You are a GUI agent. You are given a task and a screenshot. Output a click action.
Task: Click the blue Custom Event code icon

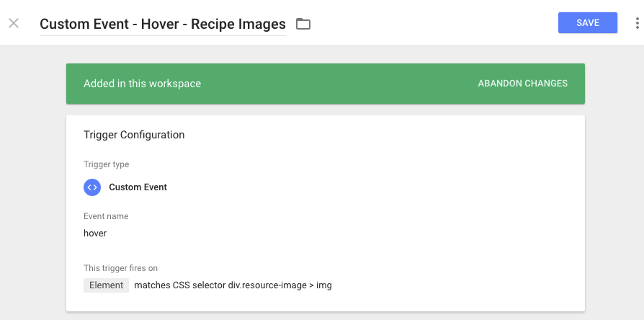(x=92, y=187)
